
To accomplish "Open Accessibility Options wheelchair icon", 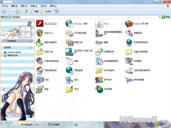I will 39,42.
